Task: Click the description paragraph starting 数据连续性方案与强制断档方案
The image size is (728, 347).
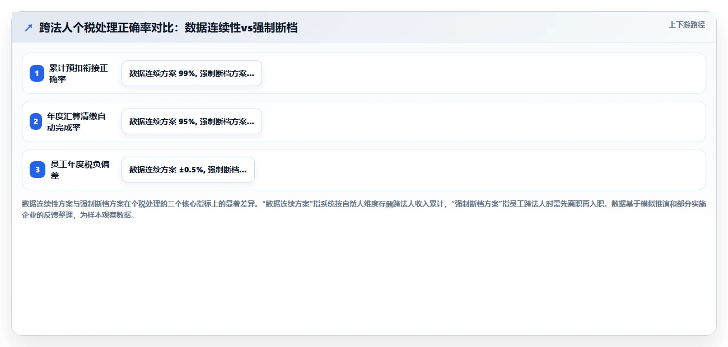Action: [364, 209]
